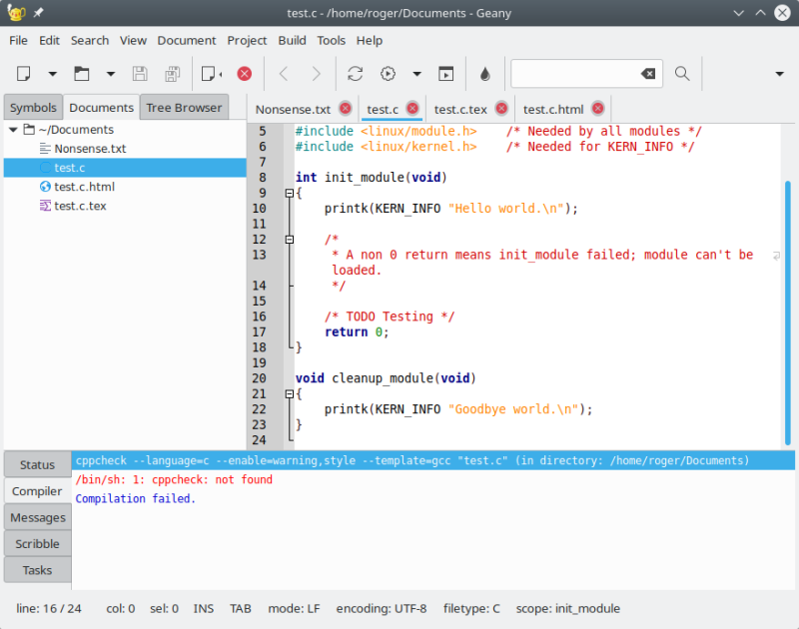Click the magnifier search icon in toolbar

click(682, 74)
